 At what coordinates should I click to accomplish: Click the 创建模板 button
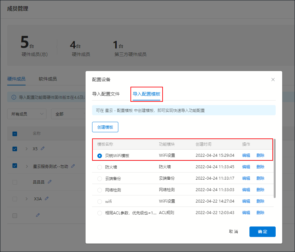(x=105, y=127)
